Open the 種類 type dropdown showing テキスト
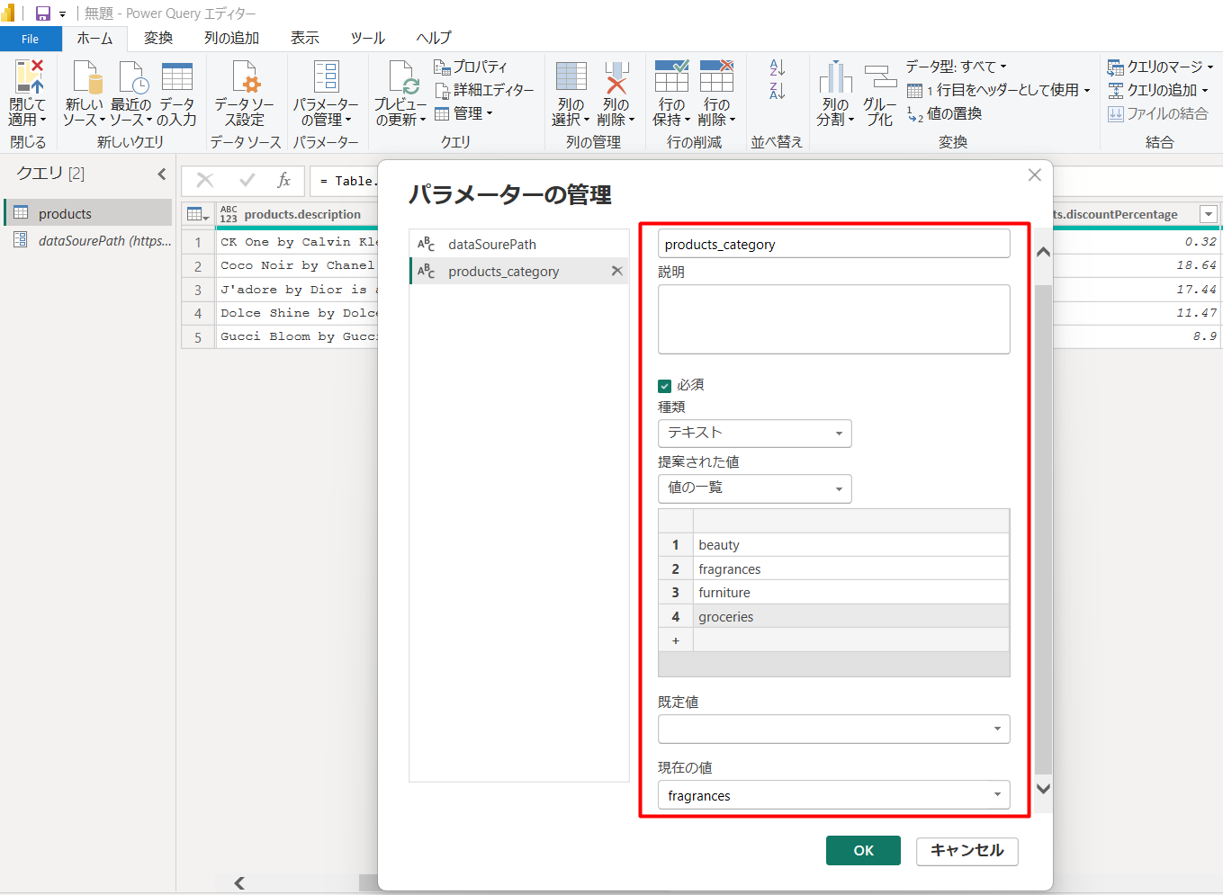 [x=754, y=434]
